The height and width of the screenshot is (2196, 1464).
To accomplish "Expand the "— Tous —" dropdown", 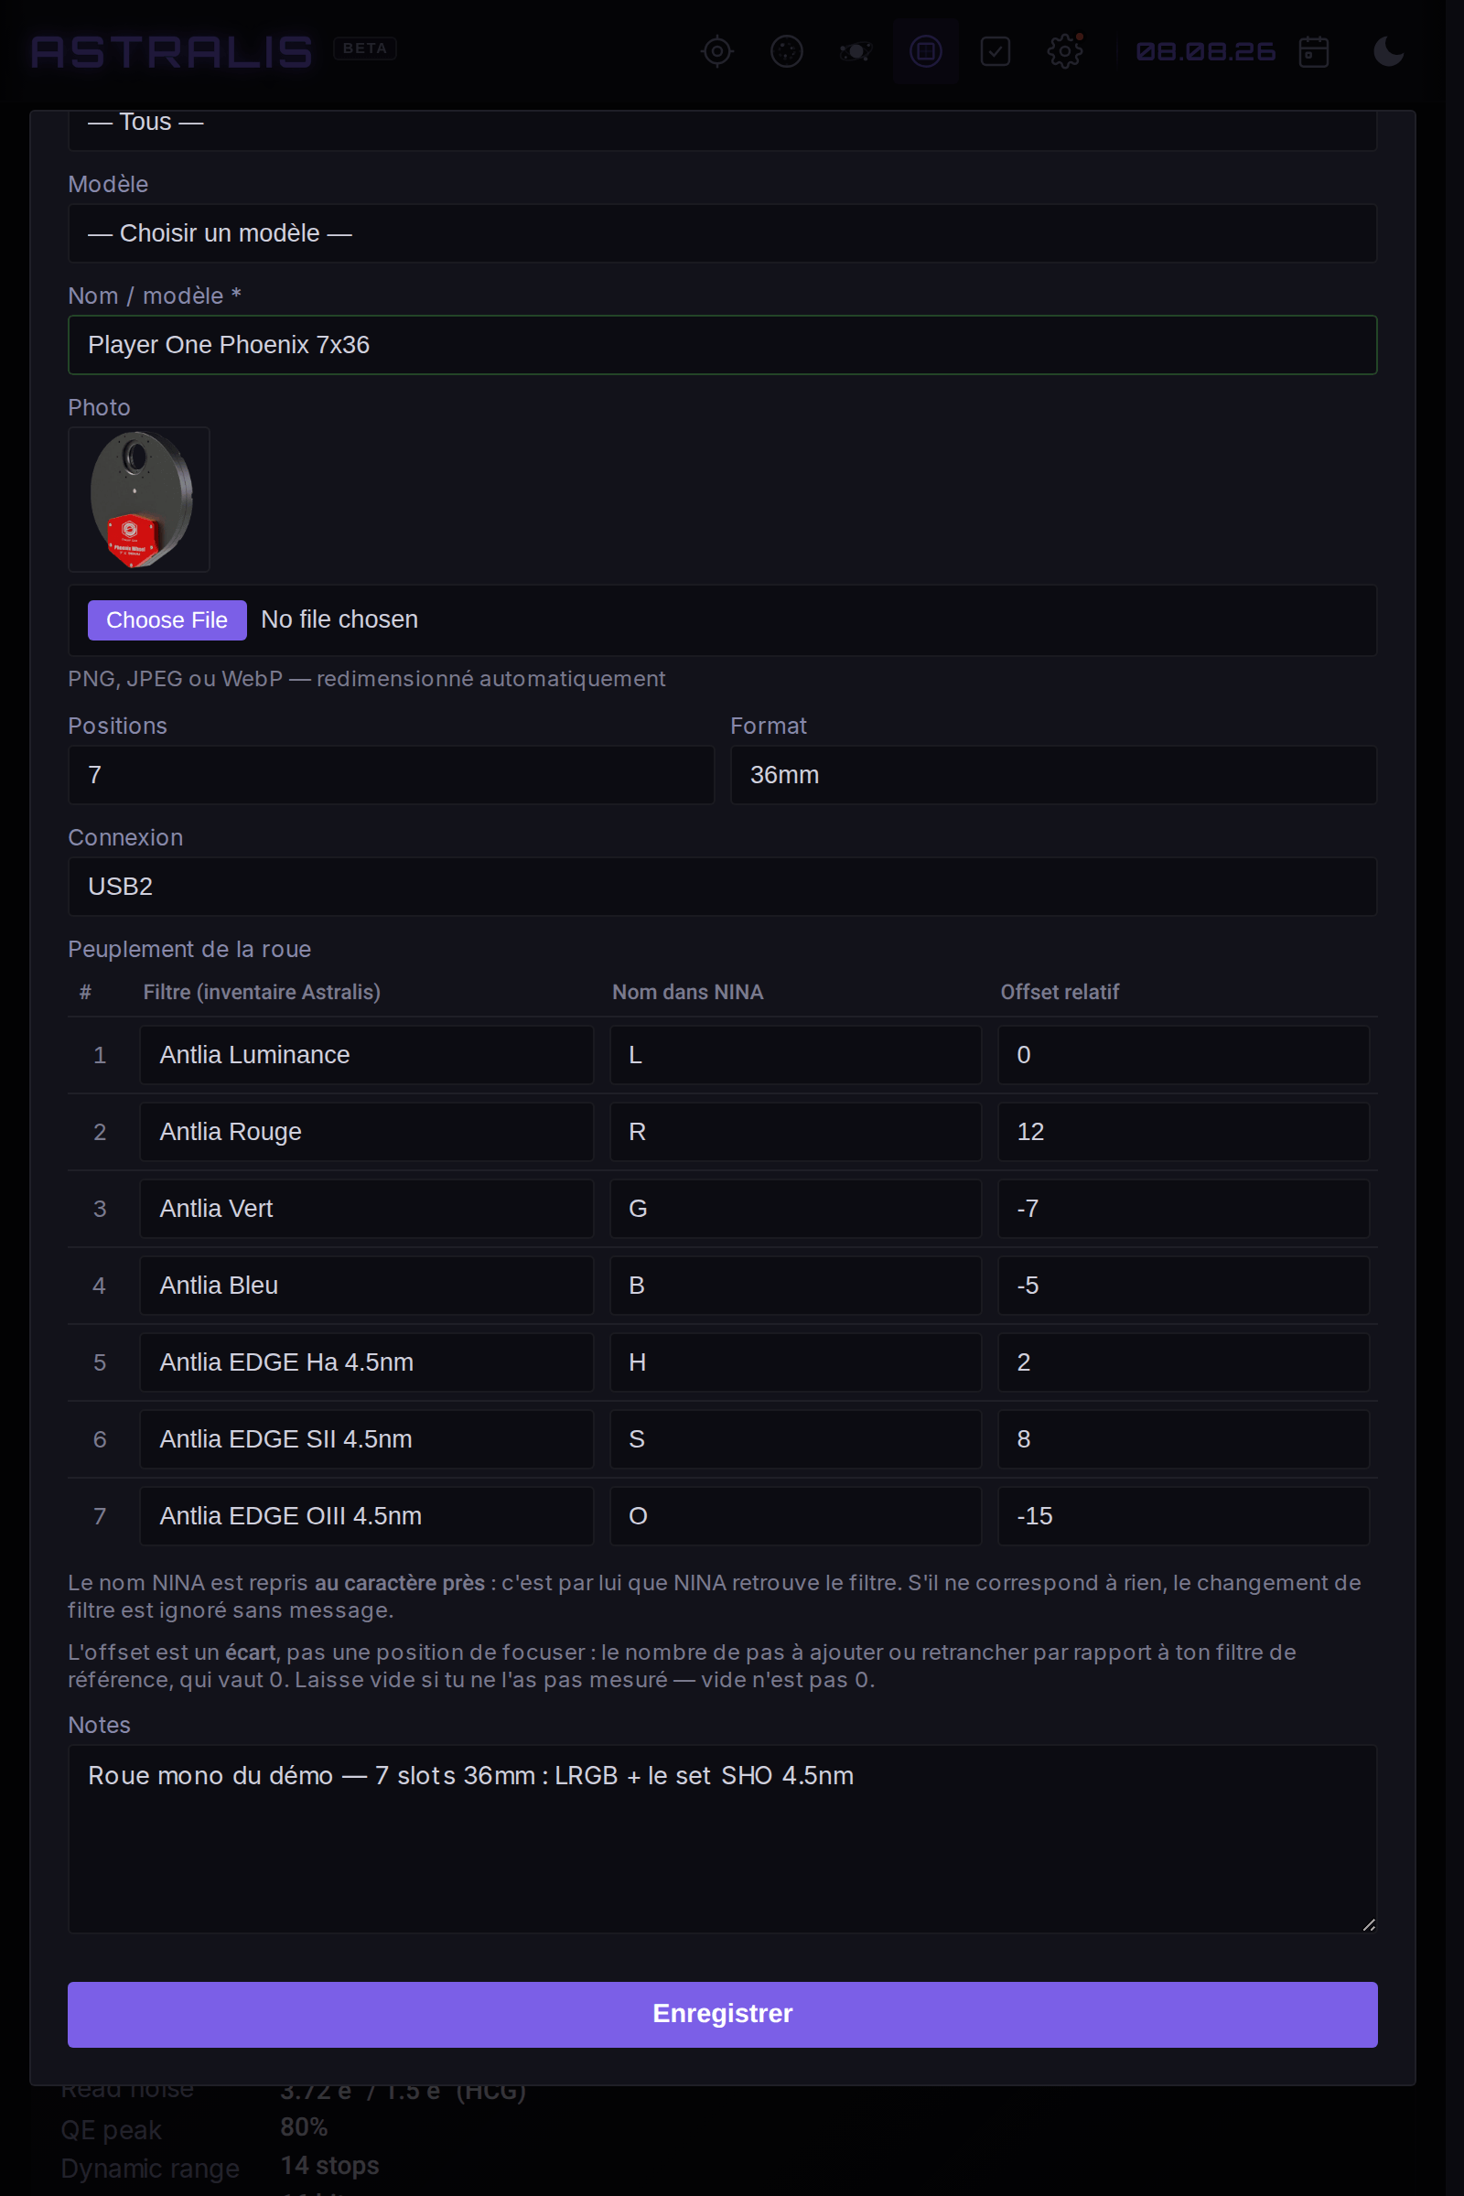I will [723, 125].
